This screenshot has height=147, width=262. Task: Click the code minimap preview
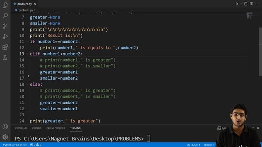point(250,16)
